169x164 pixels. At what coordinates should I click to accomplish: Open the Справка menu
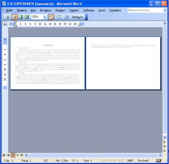[x=115, y=11]
